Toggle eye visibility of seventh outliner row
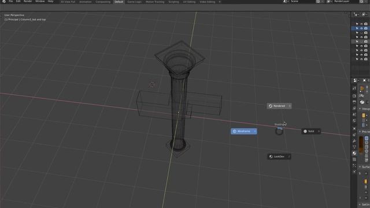The image size is (370, 208). tap(361, 50)
